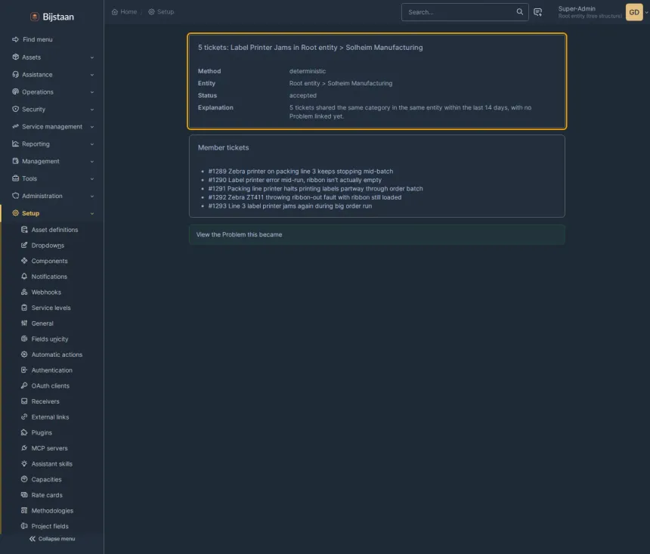The height and width of the screenshot is (554, 650).
Task: Open the Assistant skills page
Action: [52, 464]
